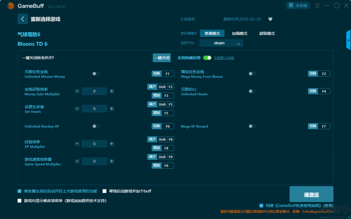Check the show in-game modifier menu box
Image resolution: width=351 pixels, height=219 pixels.
[19, 201]
